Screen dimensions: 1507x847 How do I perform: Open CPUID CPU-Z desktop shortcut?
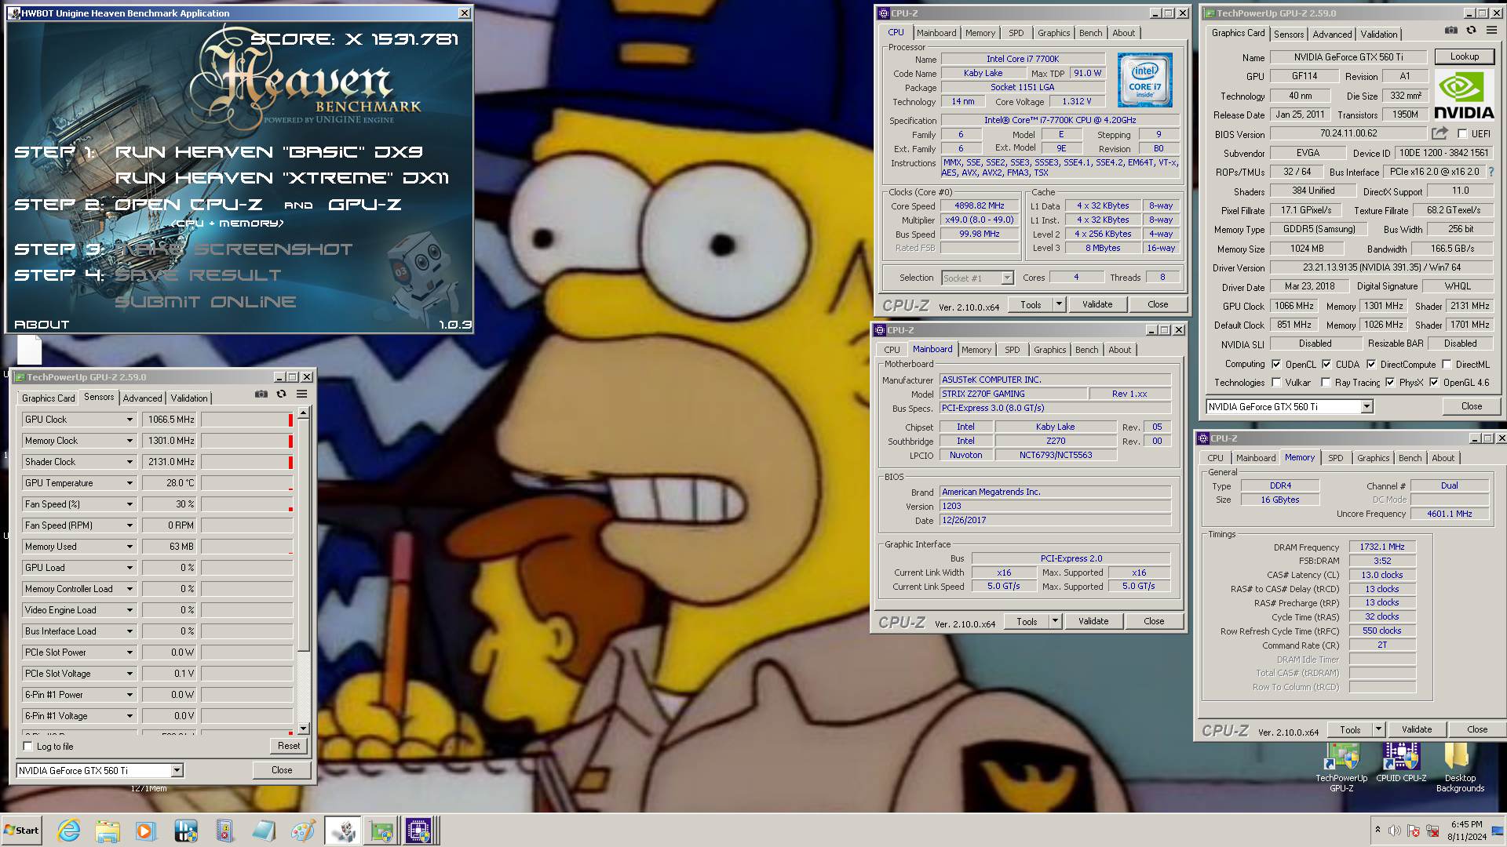[1401, 763]
